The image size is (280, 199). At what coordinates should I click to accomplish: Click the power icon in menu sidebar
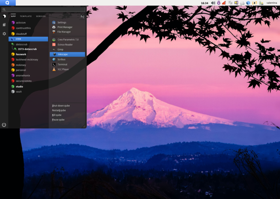tap(4, 125)
